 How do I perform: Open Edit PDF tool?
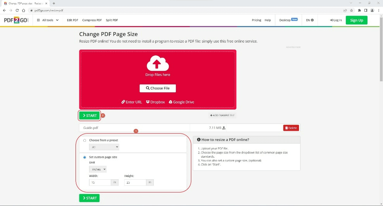click(72, 20)
